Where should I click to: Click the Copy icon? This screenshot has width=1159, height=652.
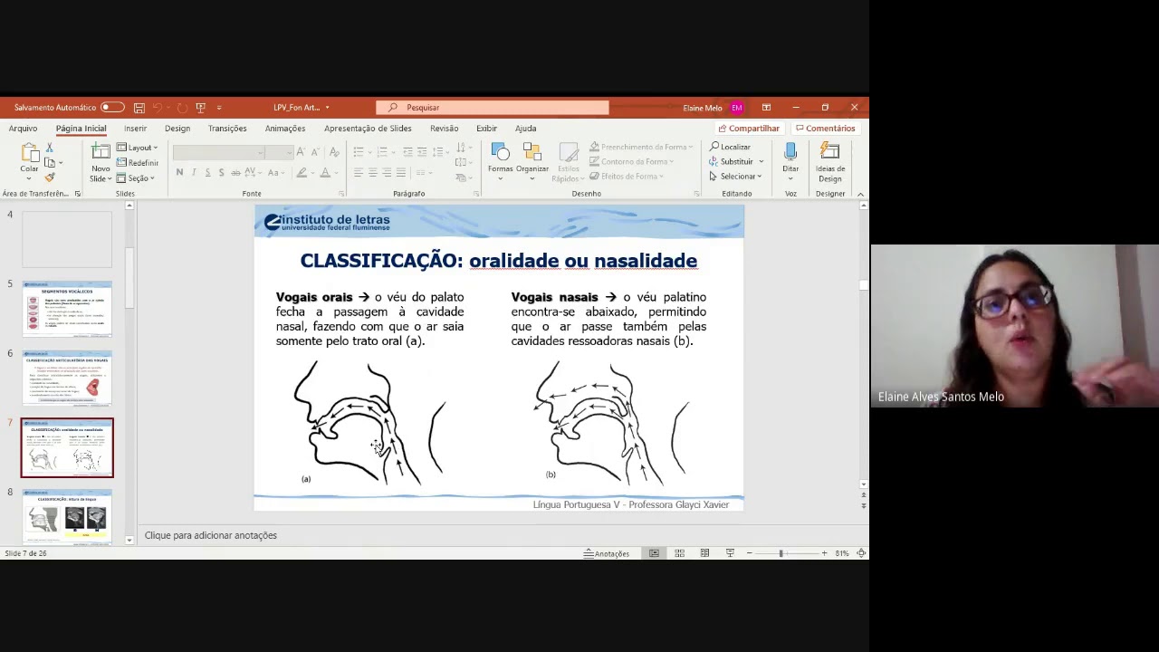pyautogui.click(x=50, y=163)
